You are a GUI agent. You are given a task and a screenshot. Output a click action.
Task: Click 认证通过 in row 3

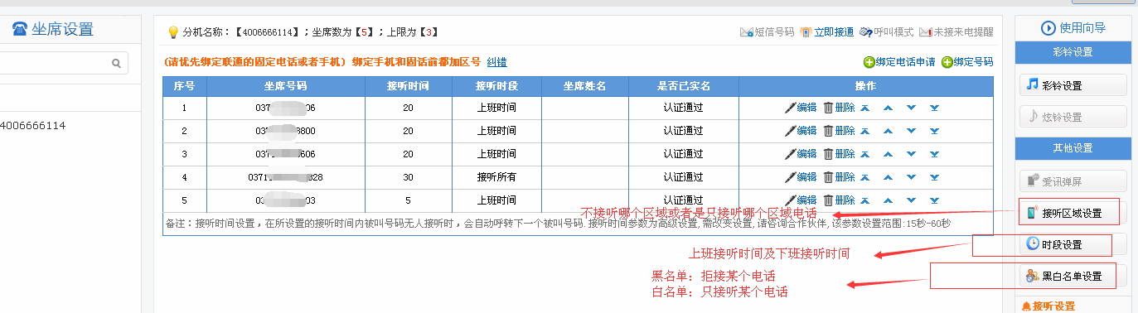click(x=683, y=154)
